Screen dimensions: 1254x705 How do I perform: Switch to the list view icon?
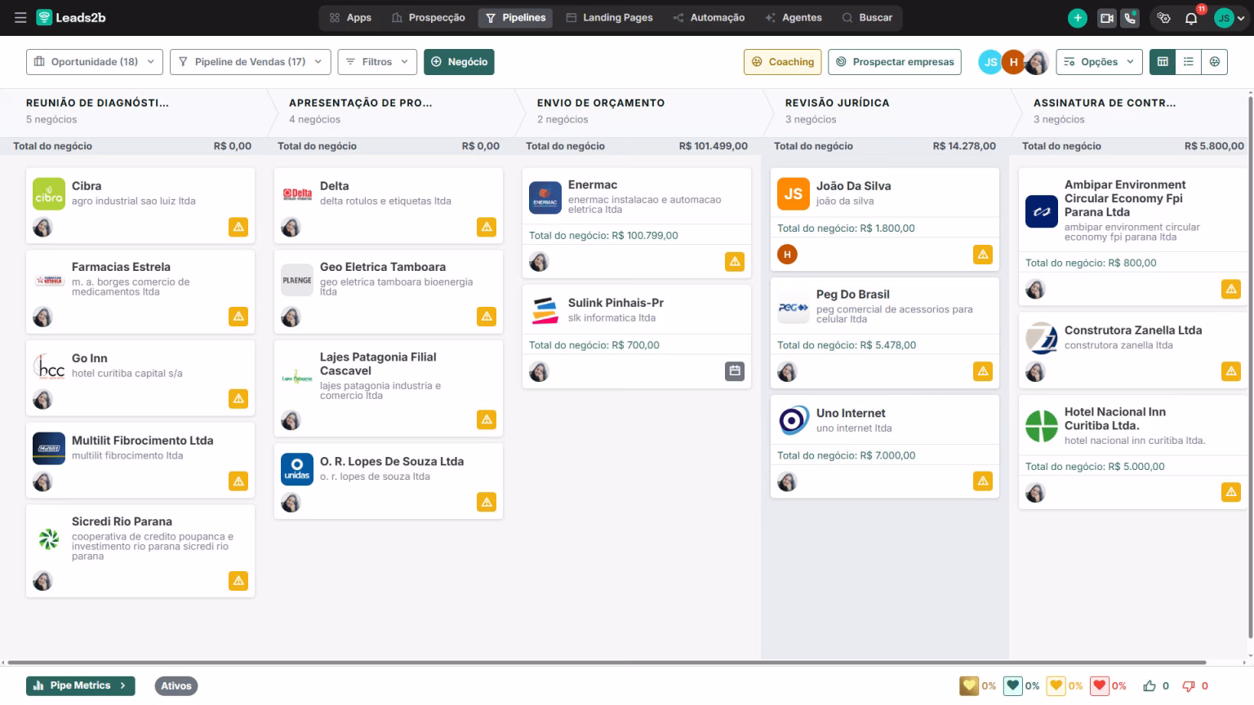tap(1189, 61)
